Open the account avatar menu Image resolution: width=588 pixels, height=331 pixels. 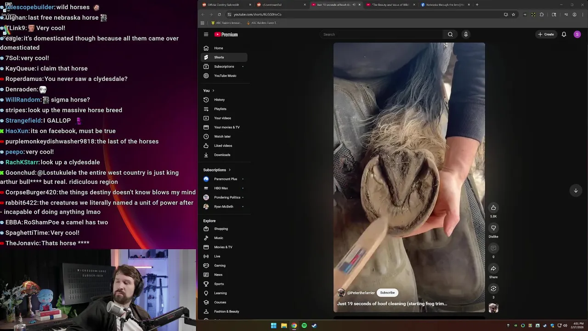point(577,34)
